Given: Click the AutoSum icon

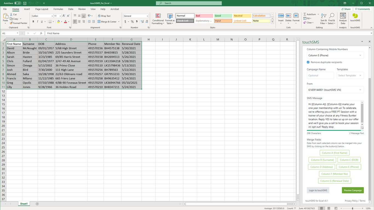Looking at the screenshot, I should click(305, 14).
